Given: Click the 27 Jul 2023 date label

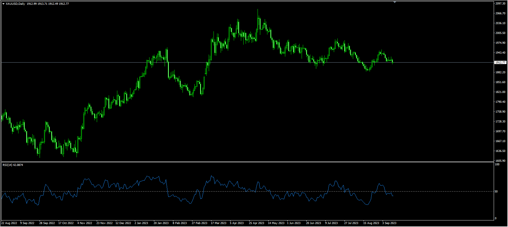Looking at the screenshot, I should (351, 223).
